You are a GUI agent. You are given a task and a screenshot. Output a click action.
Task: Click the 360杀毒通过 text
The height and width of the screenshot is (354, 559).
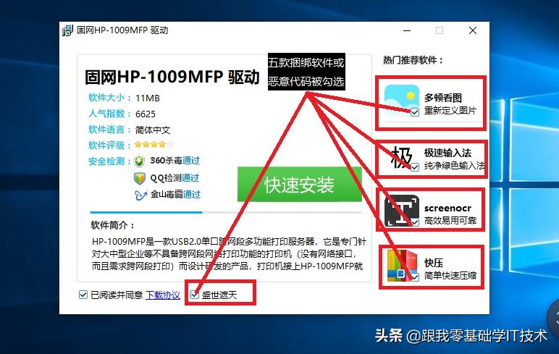175,161
